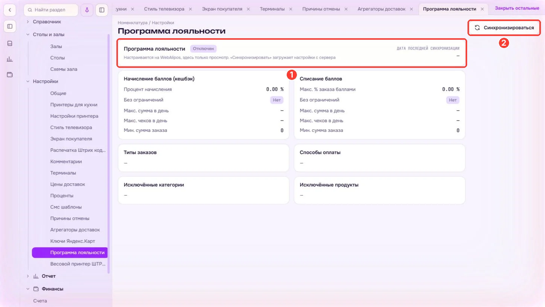Open Цены доставок settings item
545x307 pixels.
[x=68, y=184]
